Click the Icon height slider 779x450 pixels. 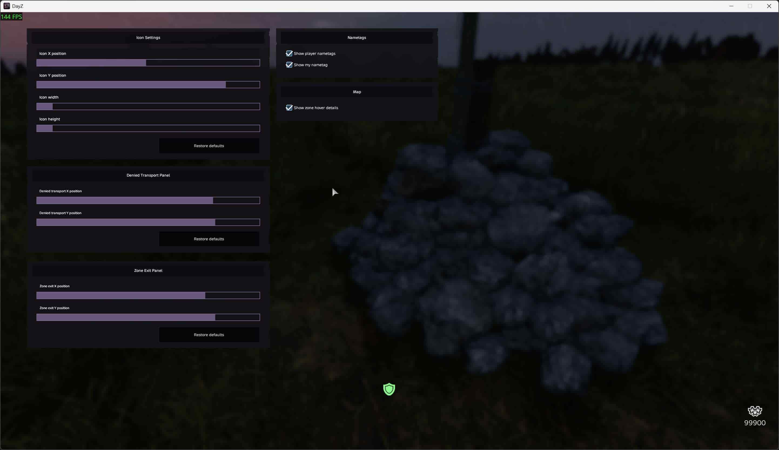coord(148,128)
